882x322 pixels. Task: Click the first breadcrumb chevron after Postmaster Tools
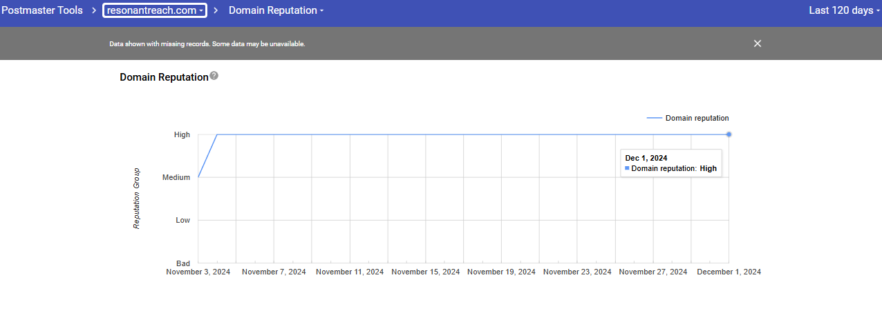pyautogui.click(x=93, y=10)
